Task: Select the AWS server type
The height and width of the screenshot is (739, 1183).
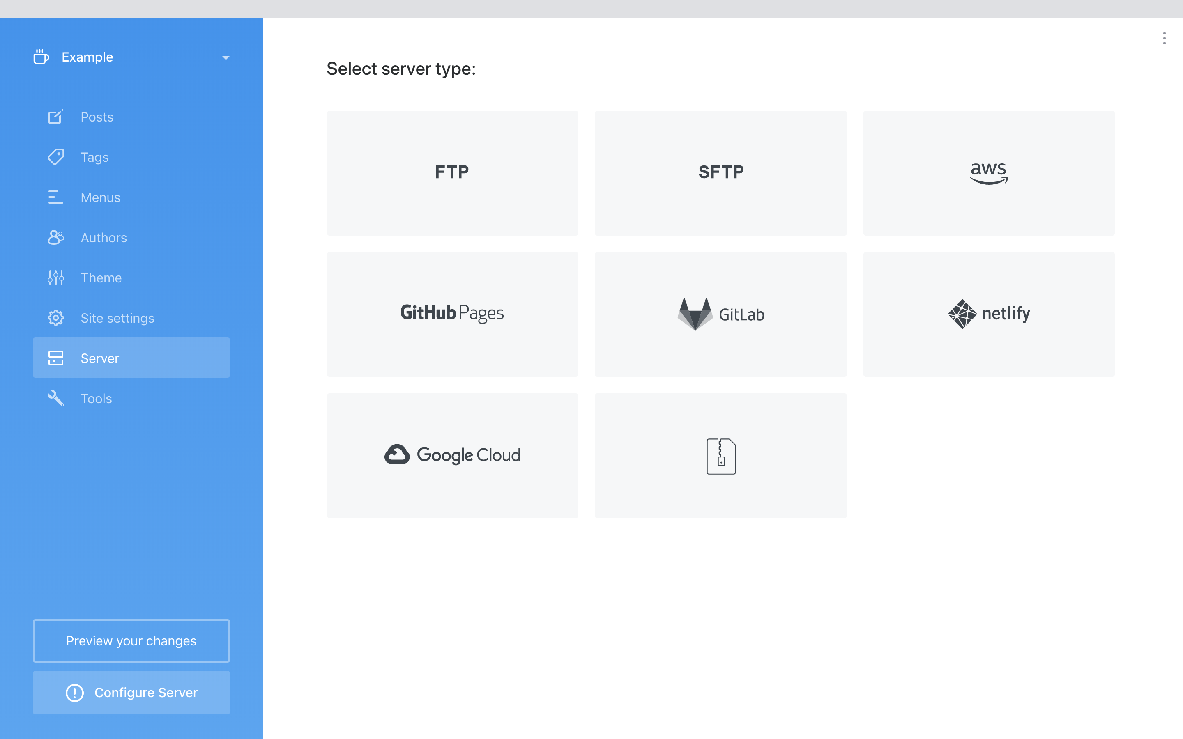Action: (x=988, y=173)
